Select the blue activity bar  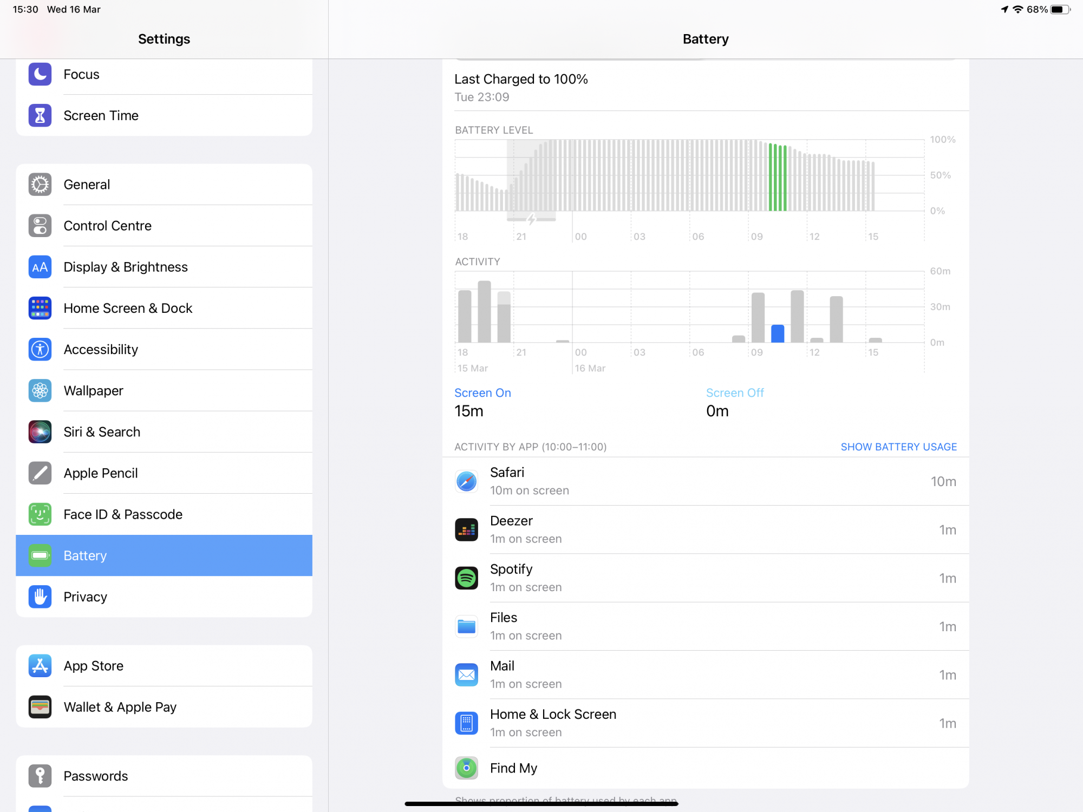(777, 333)
